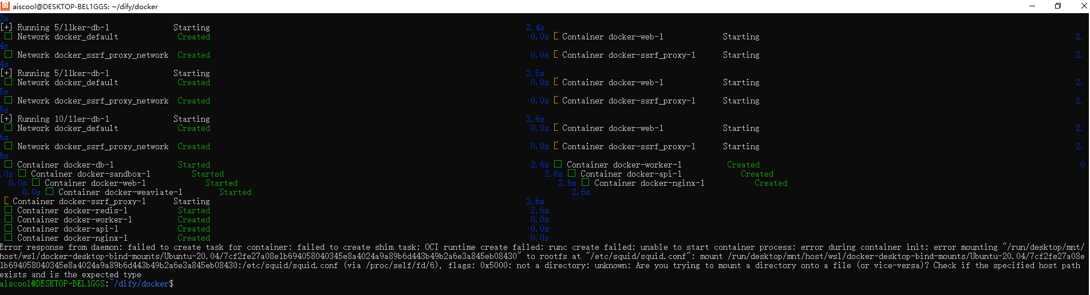Click the "exists and is the expected type" line
This screenshot has height=295, width=1090.
[x=70, y=274]
